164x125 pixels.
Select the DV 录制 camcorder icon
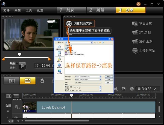135,33
